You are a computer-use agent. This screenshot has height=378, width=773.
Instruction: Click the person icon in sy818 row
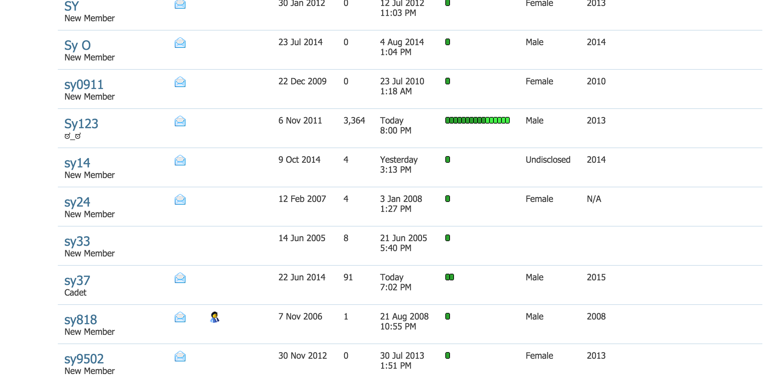[x=215, y=317]
